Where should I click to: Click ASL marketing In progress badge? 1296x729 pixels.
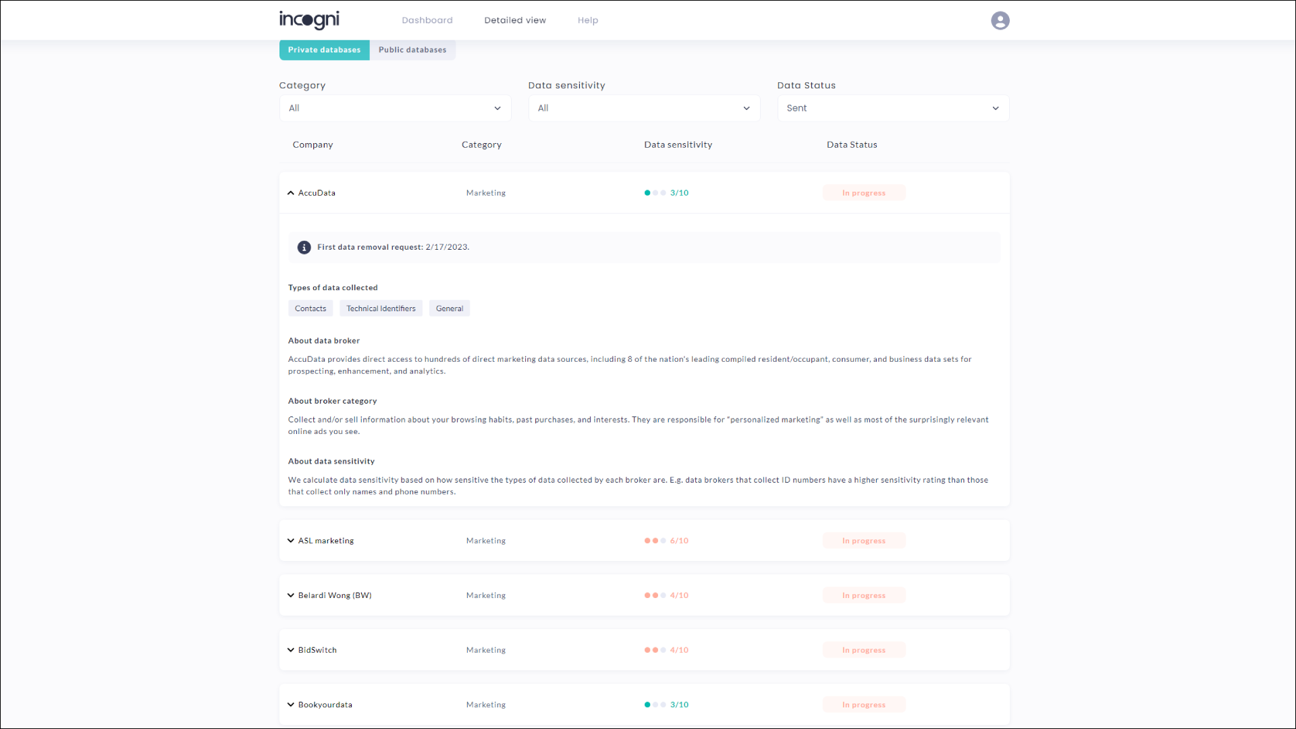click(864, 541)
